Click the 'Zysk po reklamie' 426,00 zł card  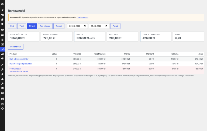coord(156,36)
